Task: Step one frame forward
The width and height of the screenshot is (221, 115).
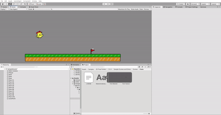Action: pos(112,4)
